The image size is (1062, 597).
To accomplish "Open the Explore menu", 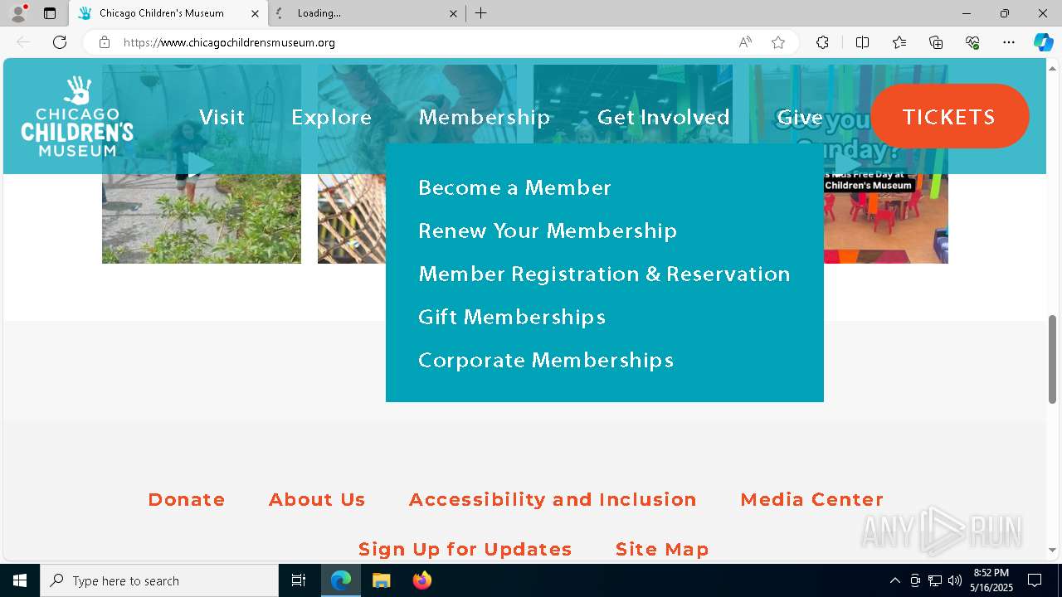I will pos(331,118).
